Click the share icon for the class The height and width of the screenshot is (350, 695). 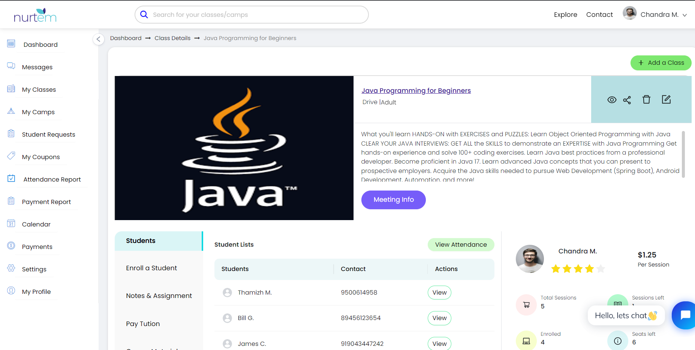click(627, 100)
